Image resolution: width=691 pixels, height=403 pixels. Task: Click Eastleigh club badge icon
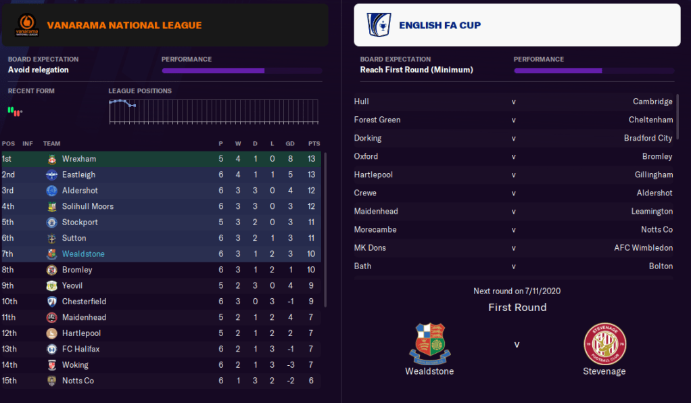click(x=52, y=174)
